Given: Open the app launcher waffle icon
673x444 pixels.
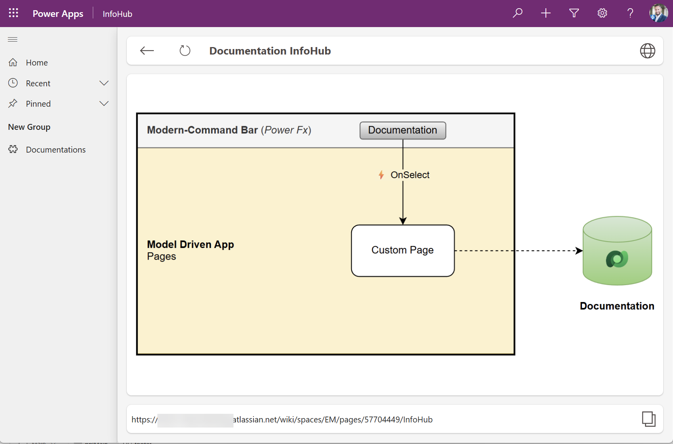Looking at the screenshot, I should [x=13, y=13].
